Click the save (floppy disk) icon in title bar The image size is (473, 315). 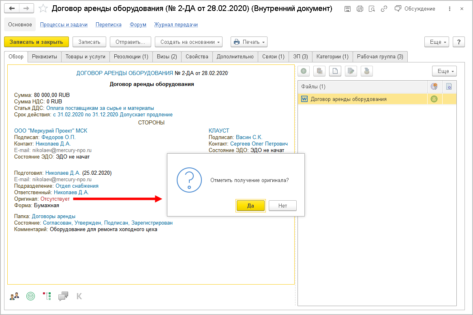point(348,9)
